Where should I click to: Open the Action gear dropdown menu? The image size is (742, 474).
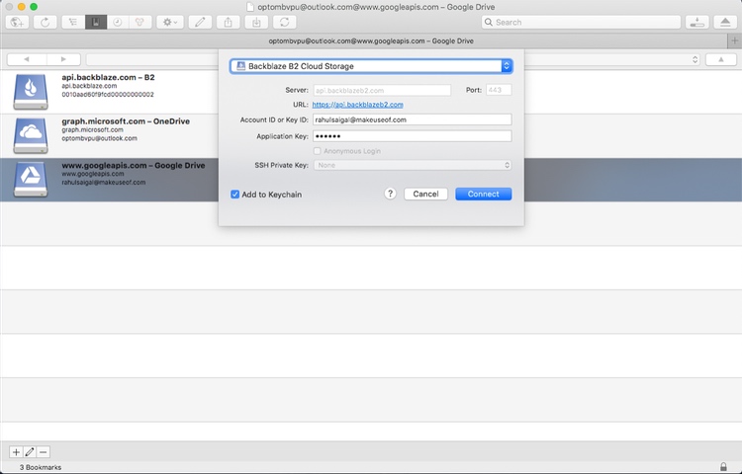click(169, 22)
